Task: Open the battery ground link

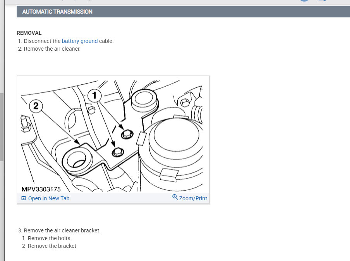Action: 80,41
